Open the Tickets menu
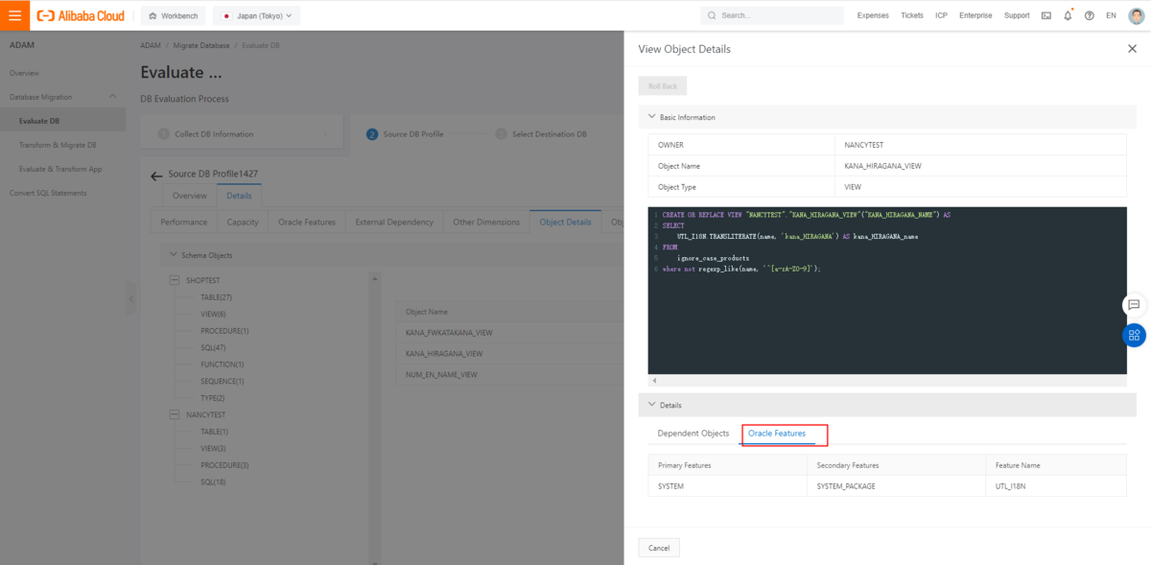The height and width of the screenshot is (565, 1151). point(912,15)
